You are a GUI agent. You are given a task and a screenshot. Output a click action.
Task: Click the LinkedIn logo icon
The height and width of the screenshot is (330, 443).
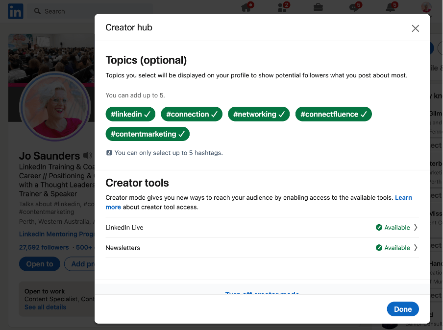click(x=16, y=11)
